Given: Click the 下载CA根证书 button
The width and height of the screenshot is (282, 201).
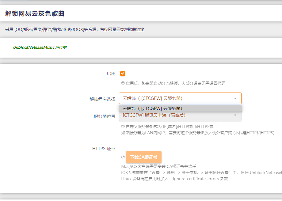Looking at the screenshot, I should tap(143, 157).
